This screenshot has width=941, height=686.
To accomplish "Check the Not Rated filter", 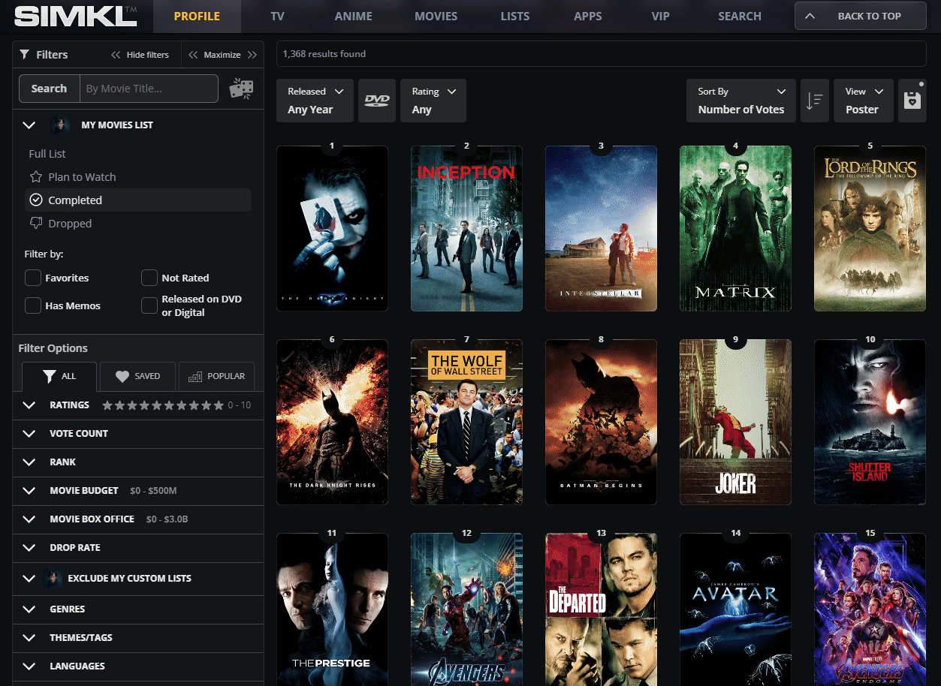I will tap(149, 278).
